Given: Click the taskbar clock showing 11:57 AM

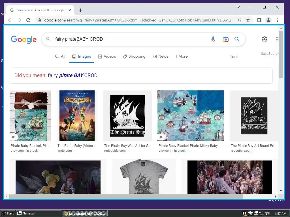Looking at the screenshot, I should pyautogui.click(x=280, y=214).
